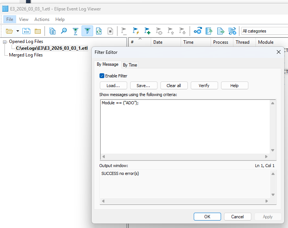Screen dimensions: 288x228
Task: Click the copy documents toolbar icon
Action: (x=52, y=31)
